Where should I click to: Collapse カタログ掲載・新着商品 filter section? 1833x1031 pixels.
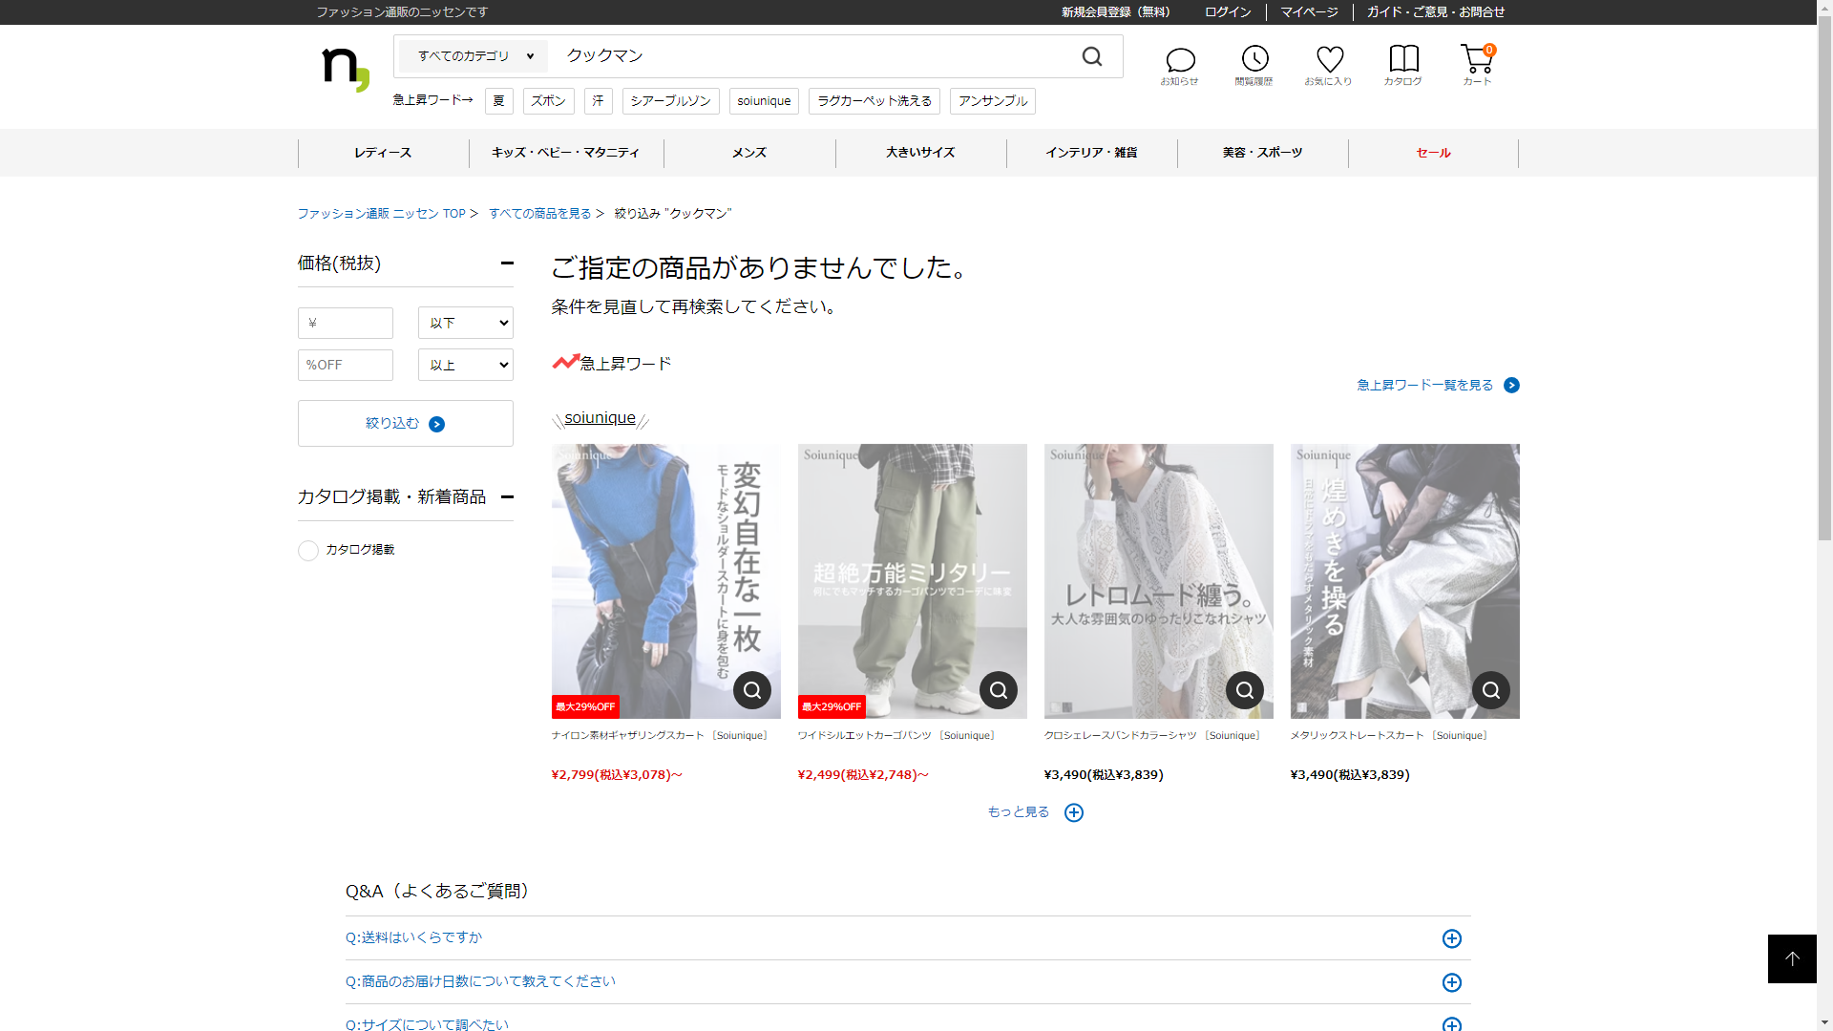click(507, 496)
